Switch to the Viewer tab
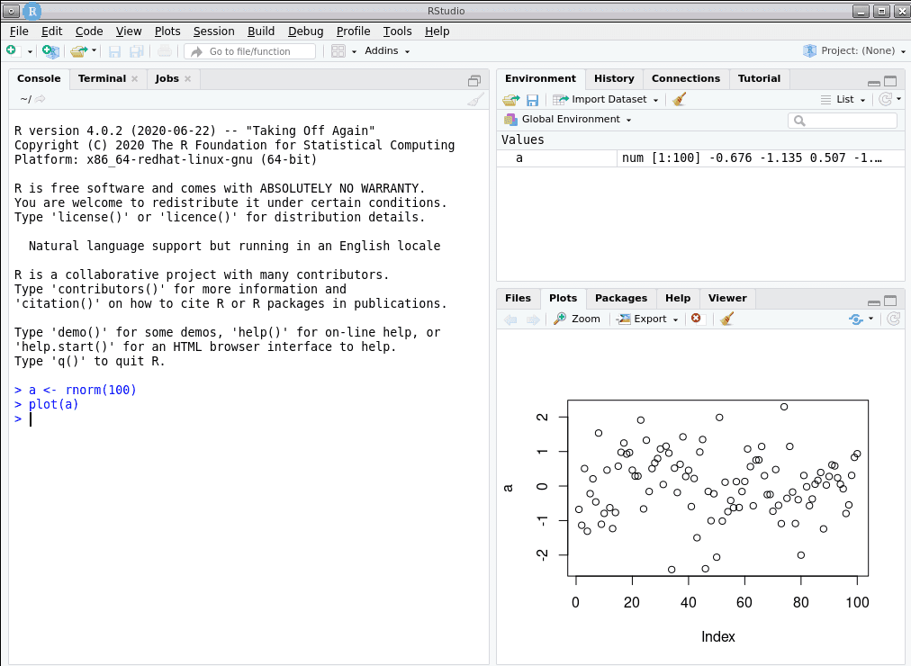This screenshot has width=911, height=666. click(727, 298)
